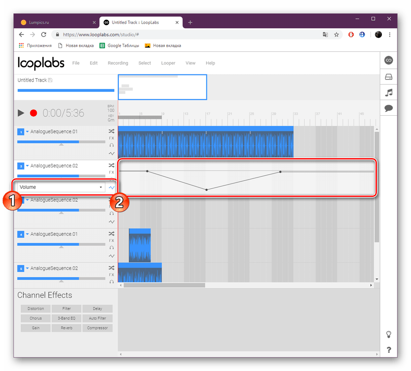The height and width of the screenshot is (371, 411).
Task: Go back to previous page
Action: 21,34
